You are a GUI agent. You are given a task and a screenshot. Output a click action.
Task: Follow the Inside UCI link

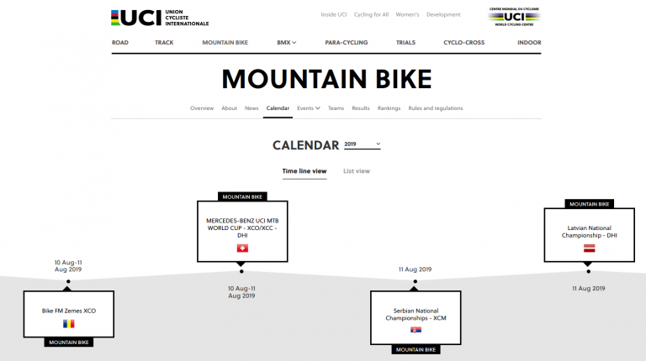click(334, 14)
